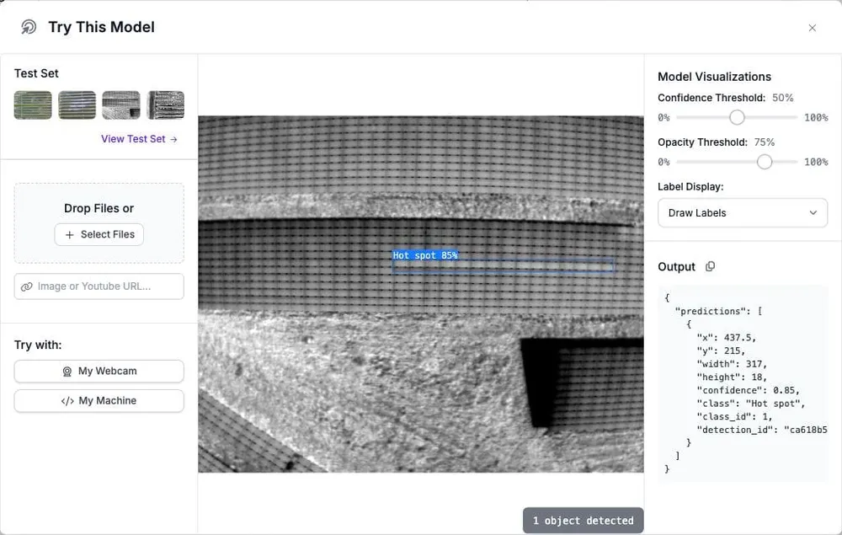Image resolution: width=842 pixels, height=535 pixels.
Task: Click the "predictions" output line
Action: (718, 312)
